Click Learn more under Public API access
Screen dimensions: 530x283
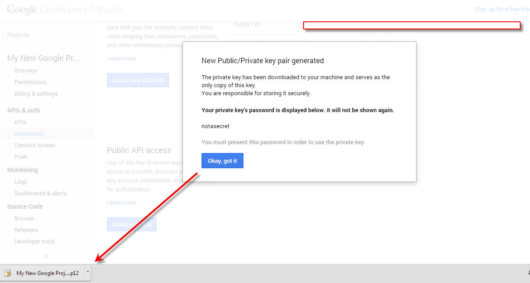pyautogui.click(x=121, y=202)
